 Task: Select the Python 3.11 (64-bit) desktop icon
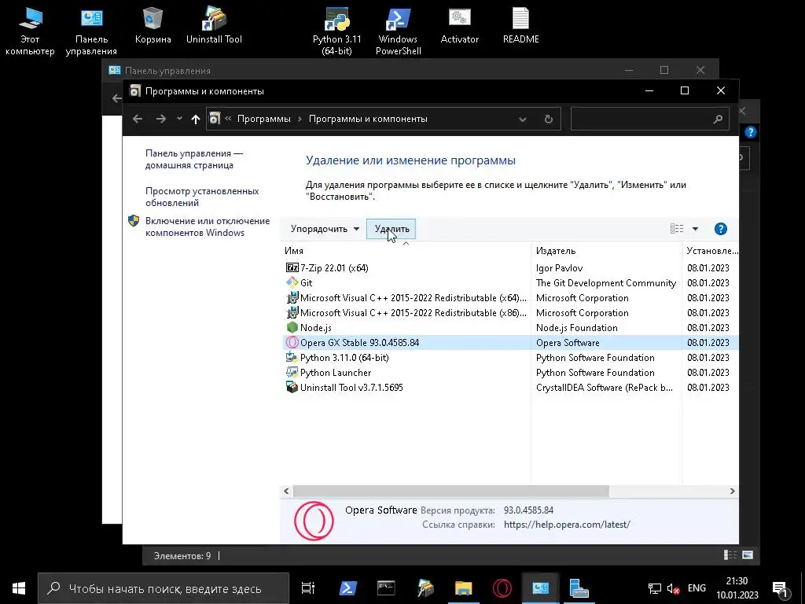click(x=336, y=31)
